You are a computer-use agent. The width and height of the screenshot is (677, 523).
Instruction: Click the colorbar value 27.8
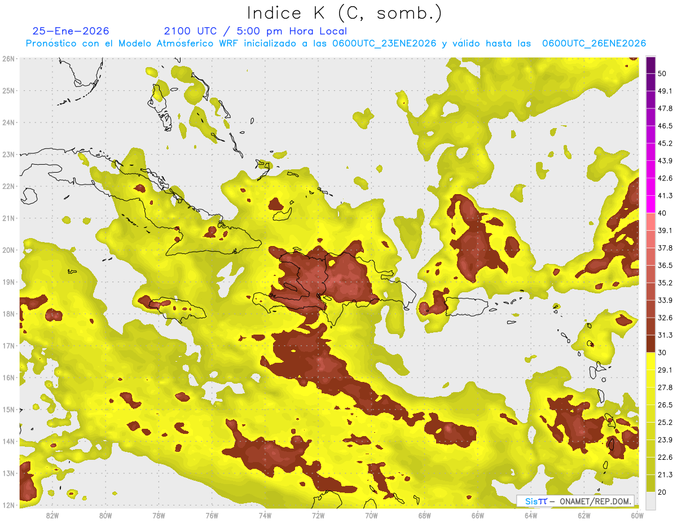pyautogui.click(x=665, y=388)
